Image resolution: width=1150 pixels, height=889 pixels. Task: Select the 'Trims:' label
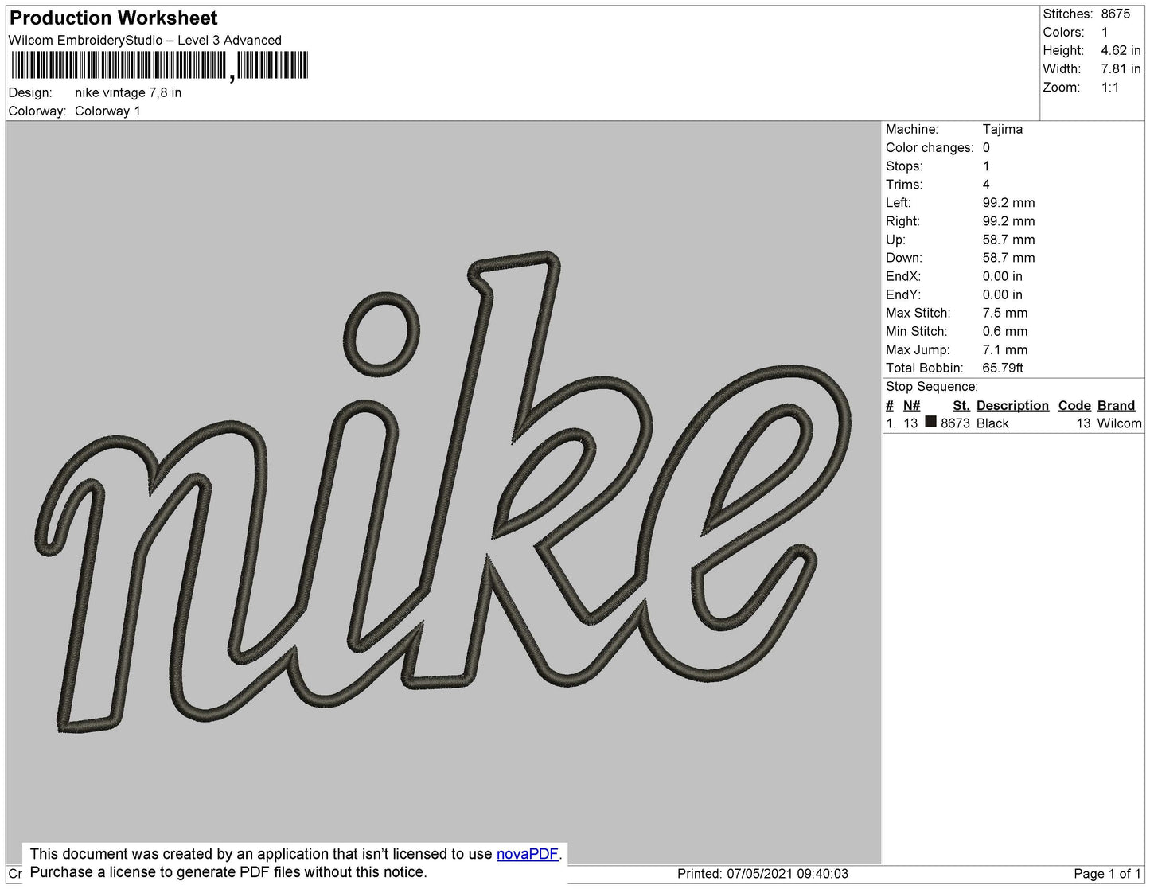(904, 184)
